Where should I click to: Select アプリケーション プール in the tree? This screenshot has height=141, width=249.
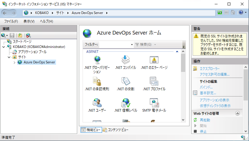pyautogui.click(x=32, y=52)
